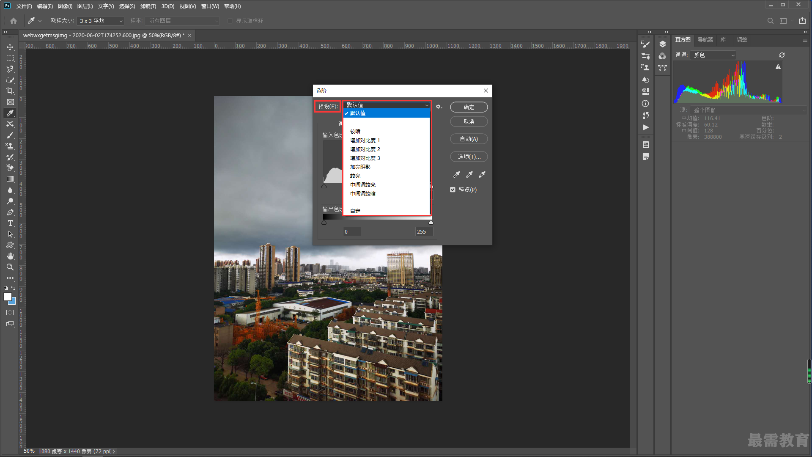Choose Increase Contrast 1 preset
This screenshot has height=457, width=812.
pyautogui.click(x=365, y=140)
